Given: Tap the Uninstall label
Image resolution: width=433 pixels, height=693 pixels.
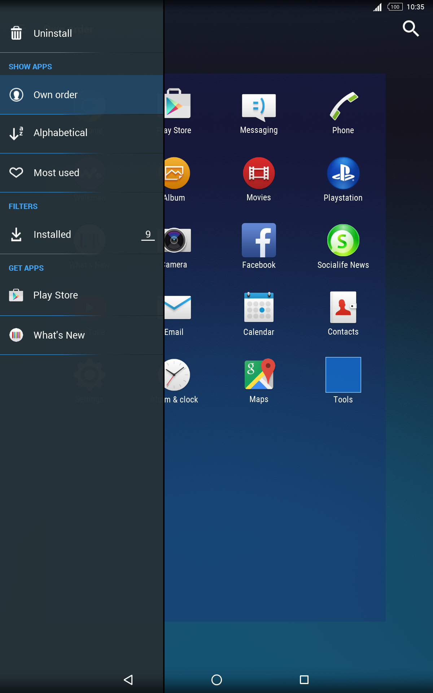Looking at the screenshot, I should pyautogui.click(x=53, y=34).
